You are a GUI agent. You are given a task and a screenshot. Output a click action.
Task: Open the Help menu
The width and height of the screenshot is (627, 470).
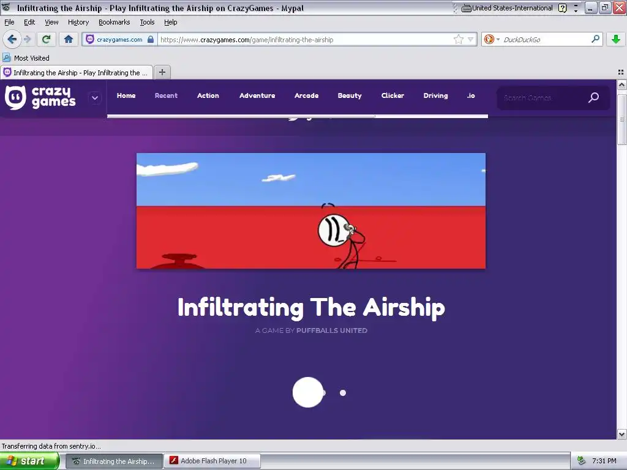[x=170, y=22]
